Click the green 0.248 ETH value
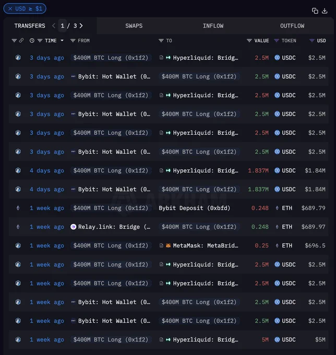Image resolution: width=336 pixels, height=355 pixels. point(260,227)
